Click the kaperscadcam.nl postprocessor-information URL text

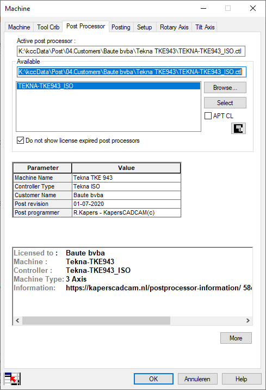click(x=153, y=288)
